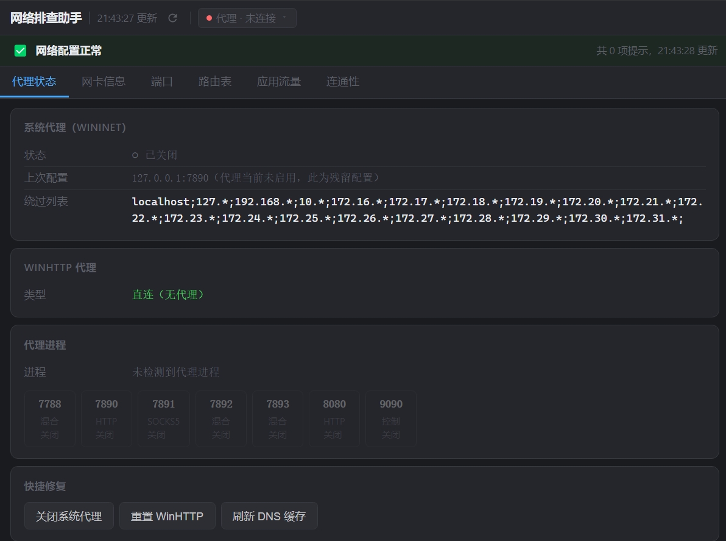The image size is (726, 541).
Task: Open the 端口 tab
Action: (x=161, y=82)
